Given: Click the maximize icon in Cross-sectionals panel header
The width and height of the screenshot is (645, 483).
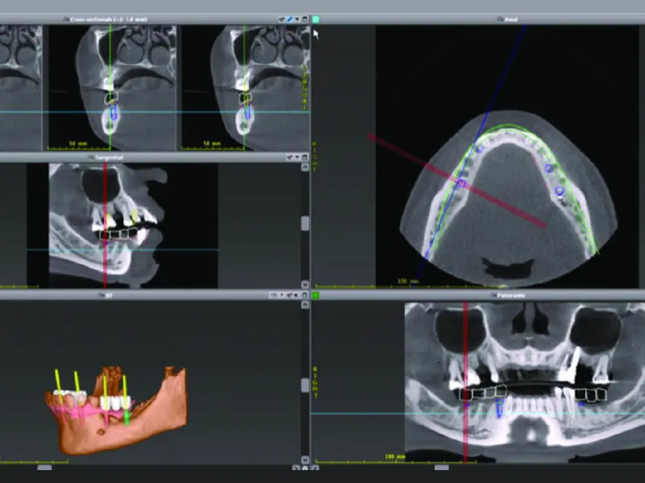Looking at the screenshot, I should point(305,19).
